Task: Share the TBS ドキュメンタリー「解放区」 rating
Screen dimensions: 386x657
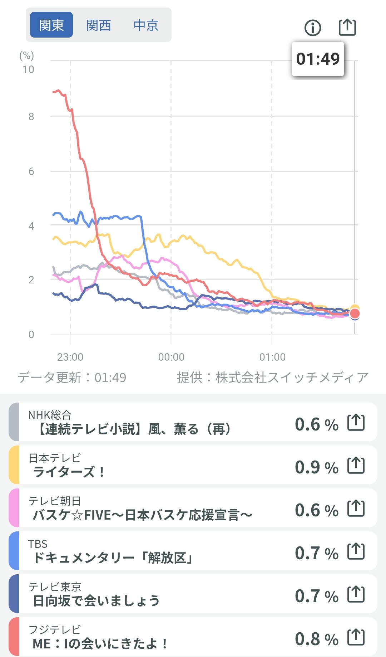Action: click(356, 551)
